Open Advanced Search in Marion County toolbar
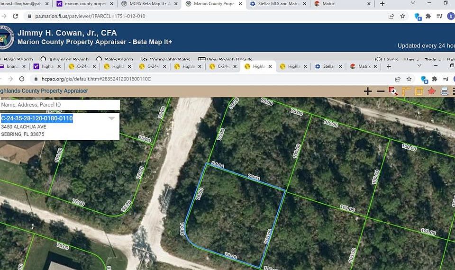 point(64,59)
